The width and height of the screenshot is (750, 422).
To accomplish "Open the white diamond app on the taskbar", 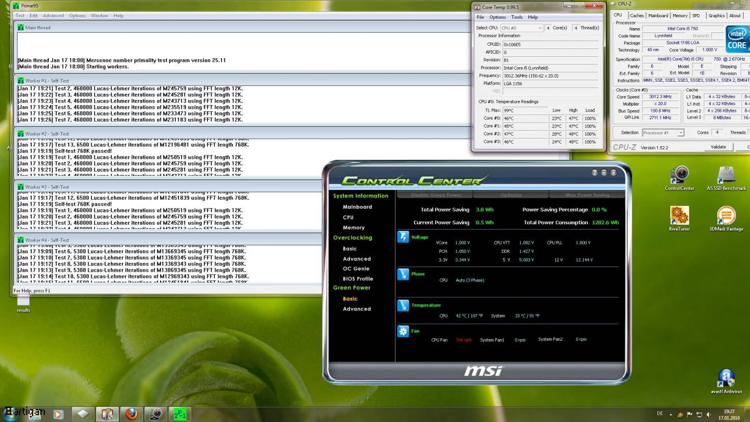I will pos(83,414).
